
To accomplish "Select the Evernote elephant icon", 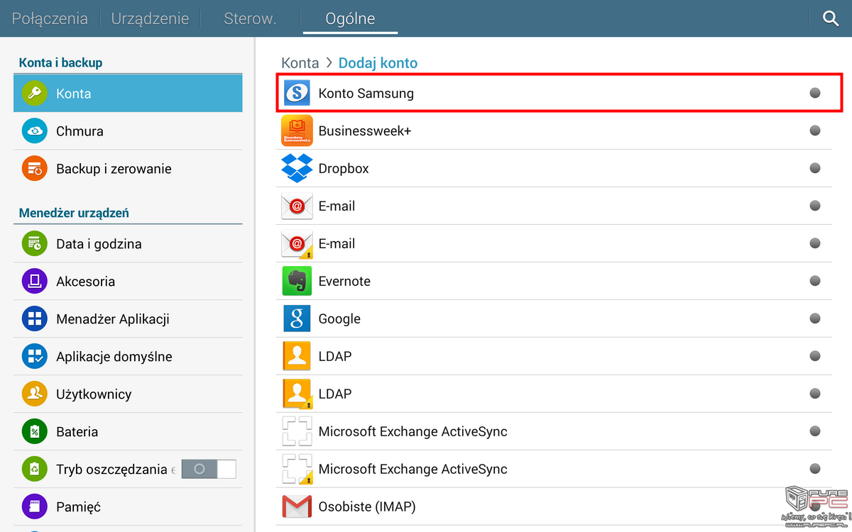I will point(297,282).
